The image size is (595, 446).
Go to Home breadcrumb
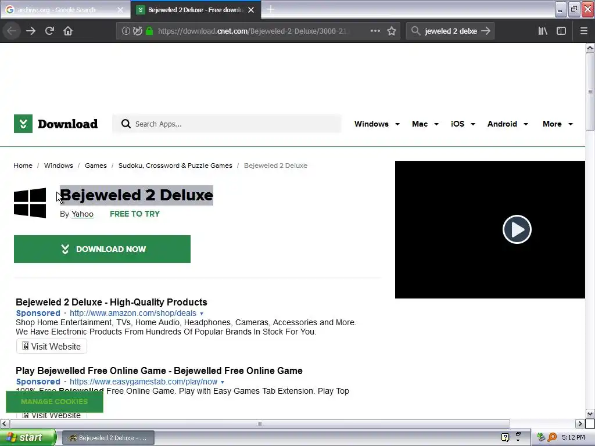(x=23, y=166)
